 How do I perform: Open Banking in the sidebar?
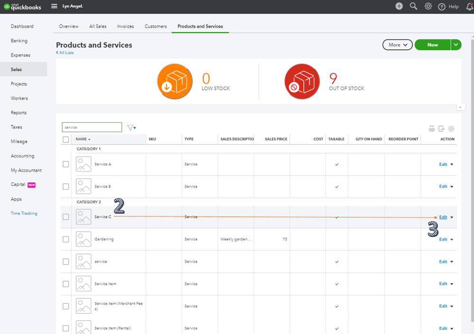(19, 40)
